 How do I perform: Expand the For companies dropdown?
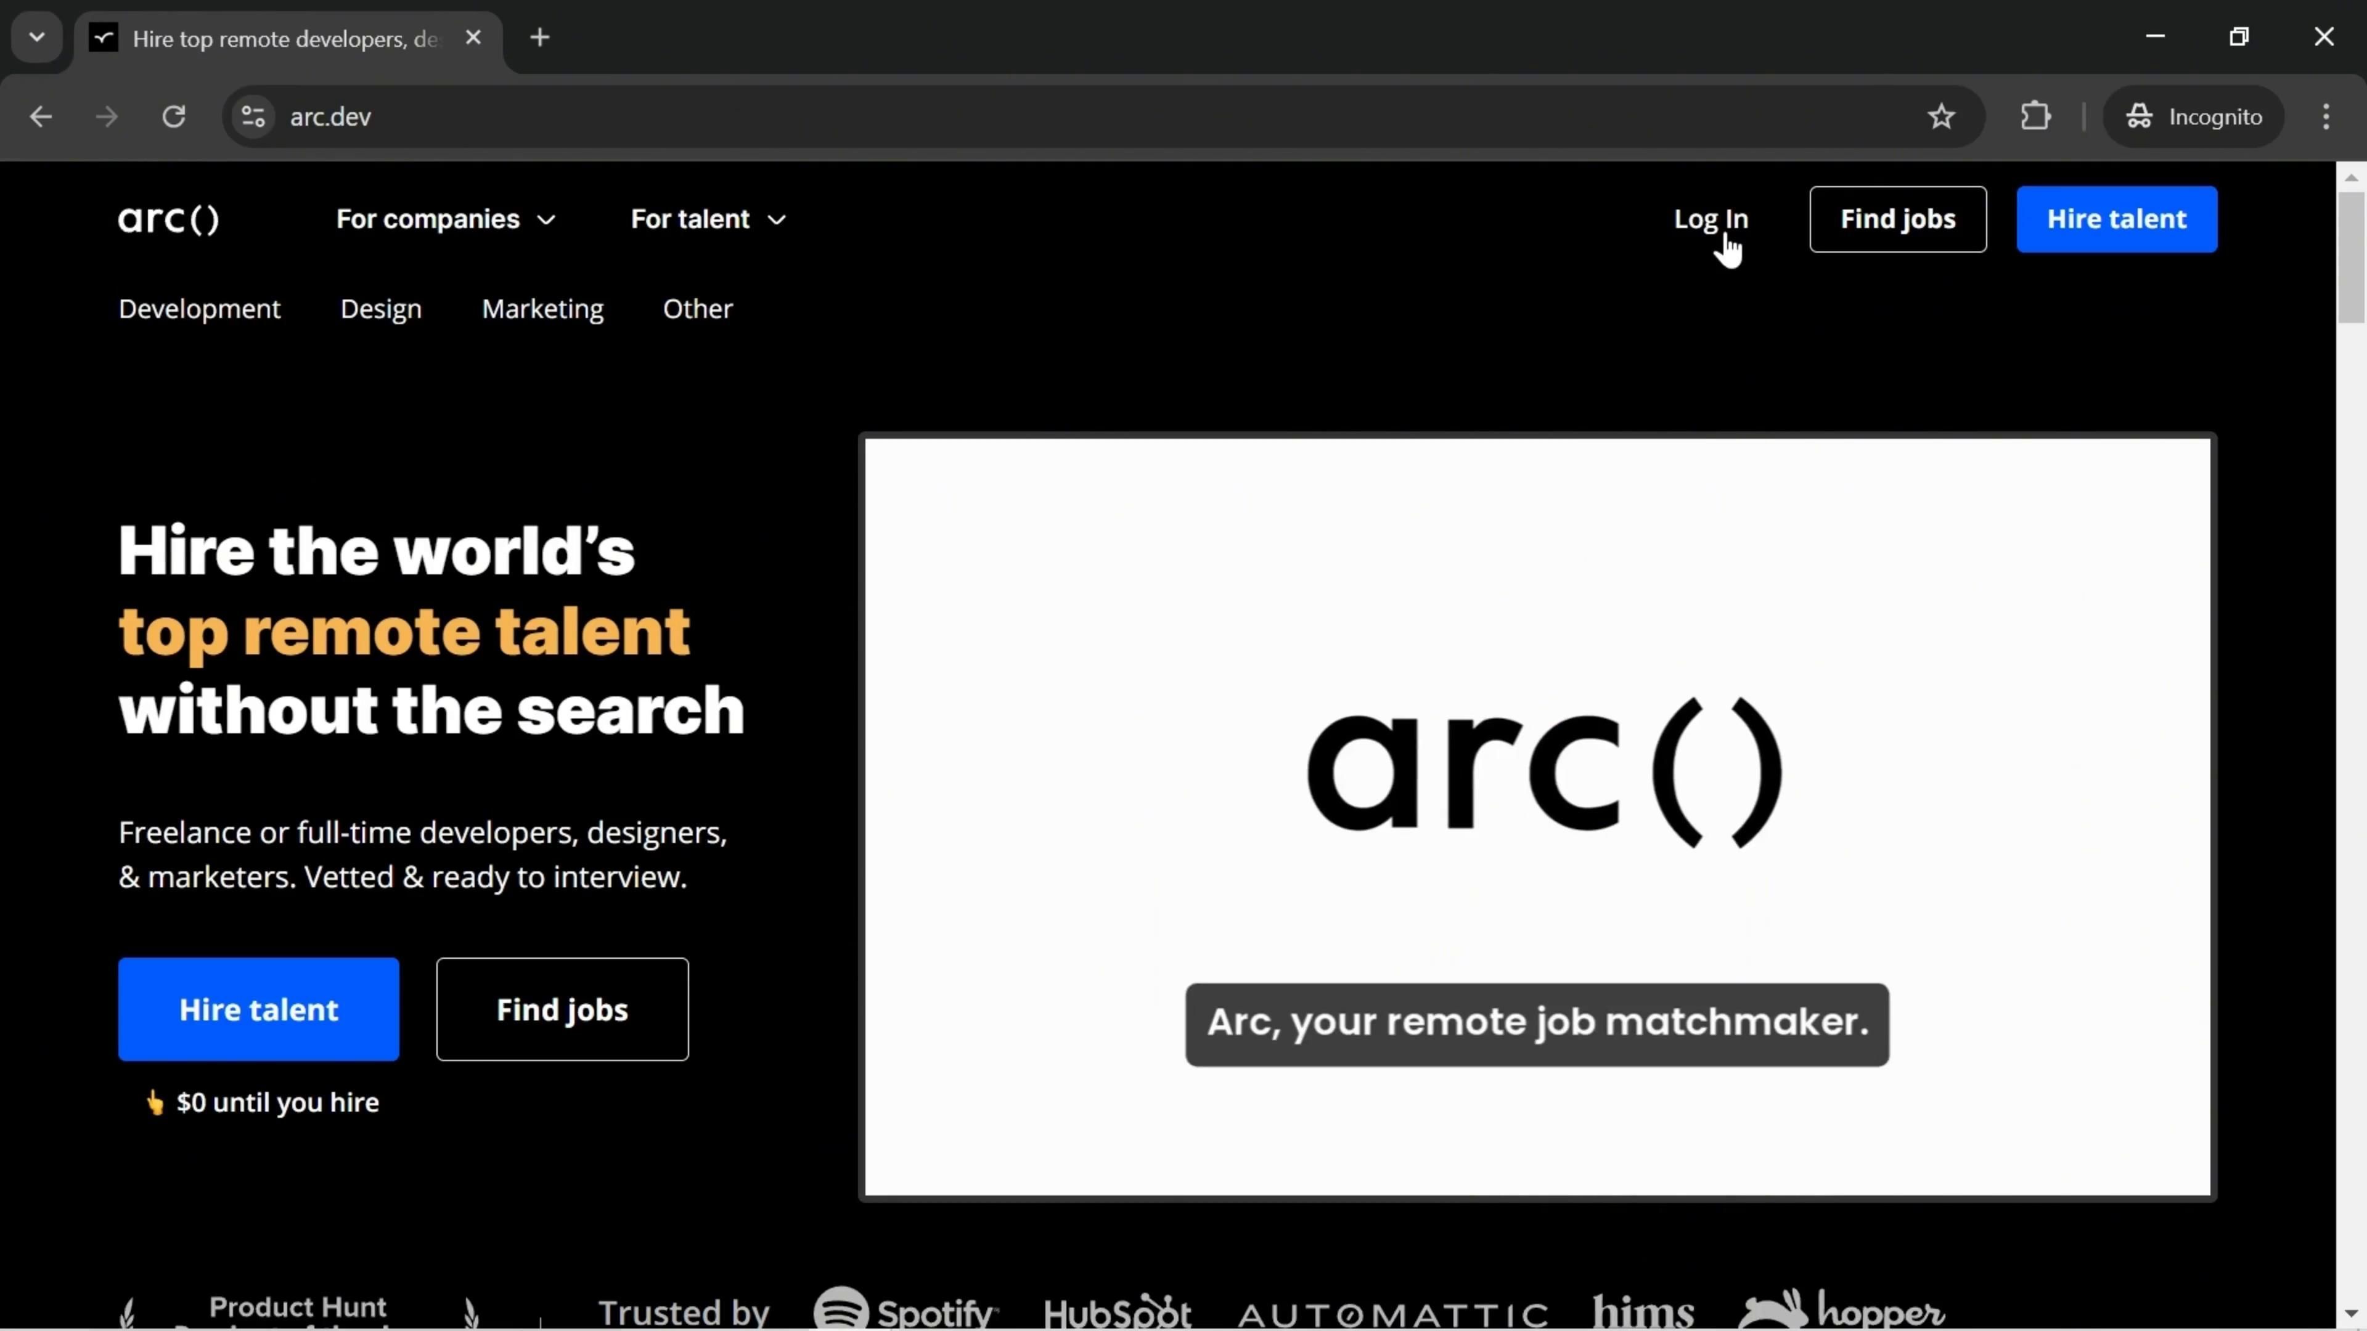click(x=446, y=219)
